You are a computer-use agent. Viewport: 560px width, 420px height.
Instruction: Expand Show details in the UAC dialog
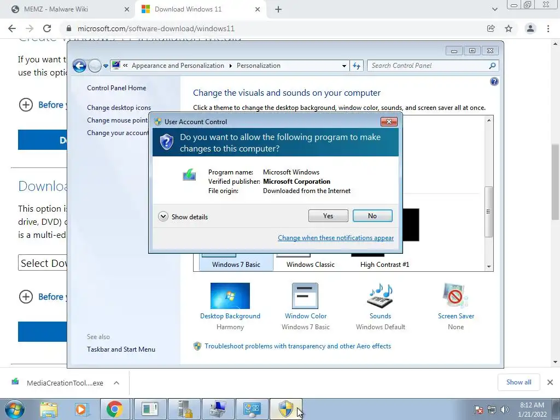coord(183,217)
